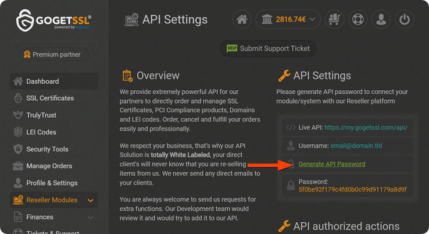Click Submit Support Ticket button

tap(268, 48)
